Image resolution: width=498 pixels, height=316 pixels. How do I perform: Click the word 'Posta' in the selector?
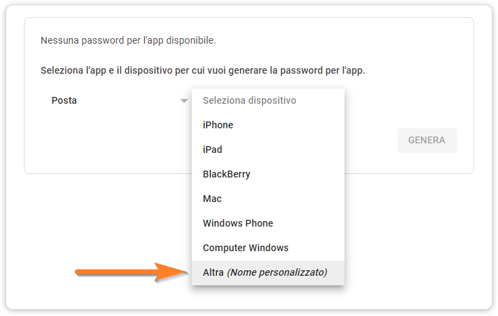point(64,100)
